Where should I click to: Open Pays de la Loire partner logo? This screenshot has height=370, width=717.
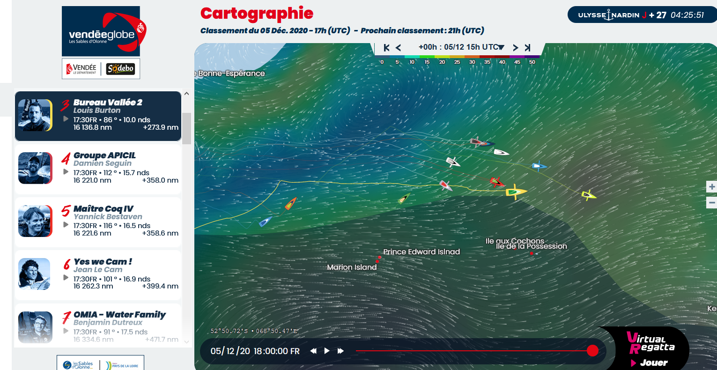point(122,365)
